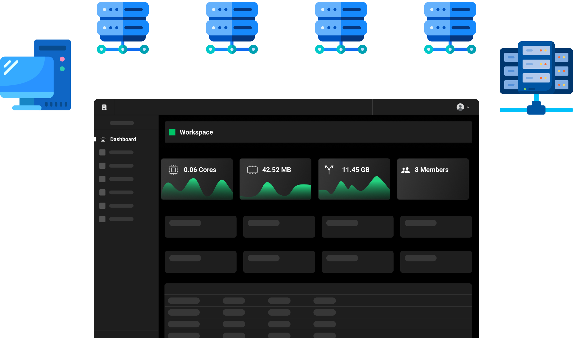Expand the chevron next to the user avatar
The height and width of the screenshot is (338, 573).
click(468, 107)
